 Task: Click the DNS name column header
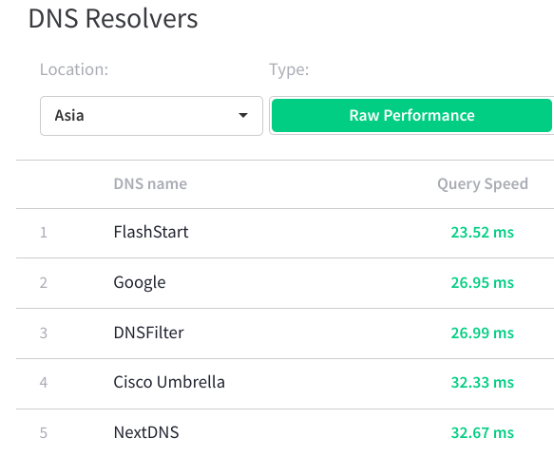(150, 184)
